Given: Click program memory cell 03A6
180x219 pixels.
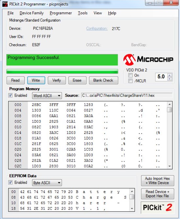Looking at the screenshot, I should [x=36, y=155].
